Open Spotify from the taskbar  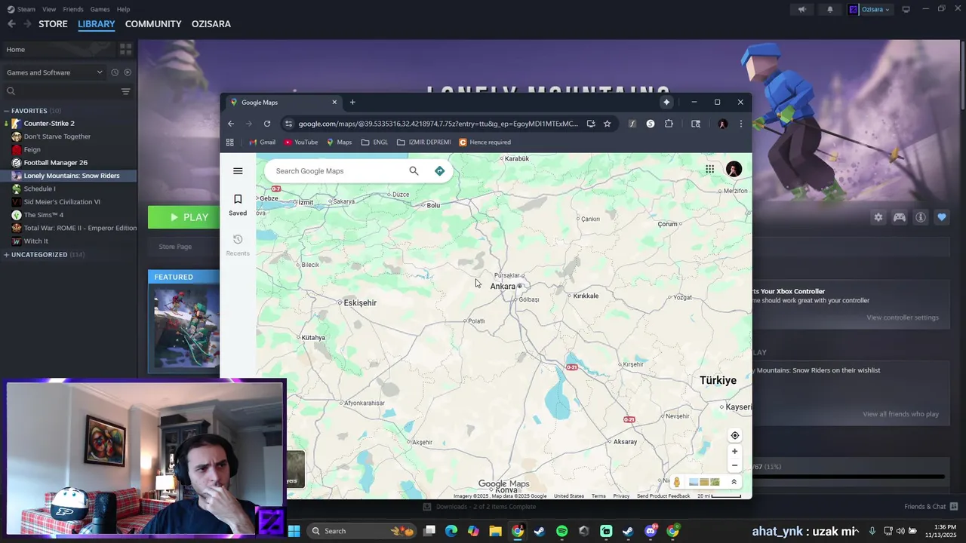(561, 531)
